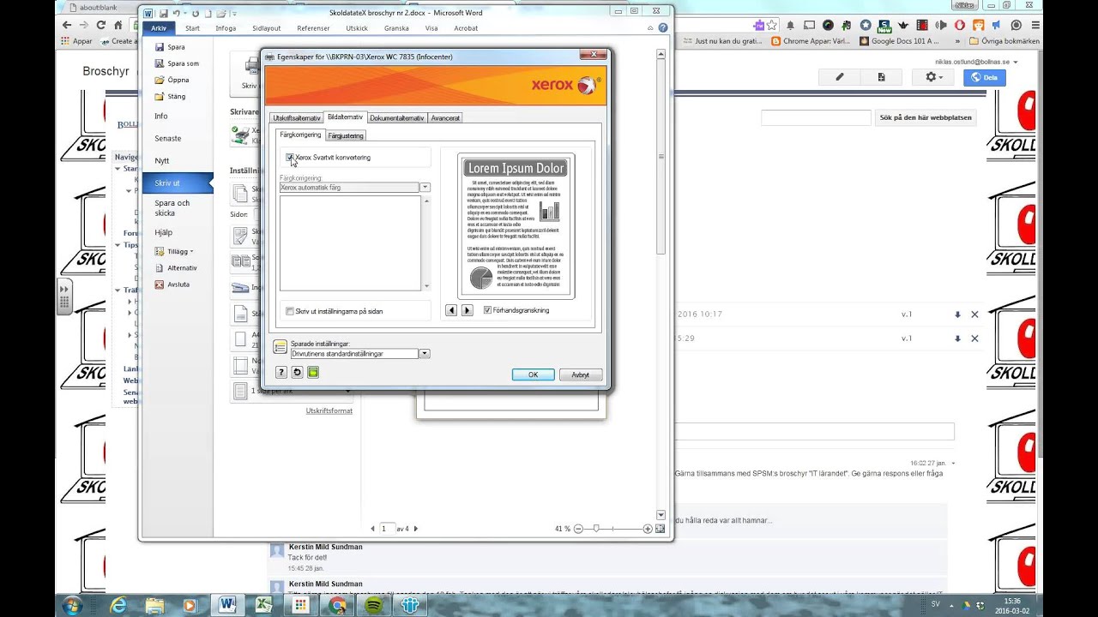Click the Undo icon in Word title bar
Image resolution: width=1098 pixels, height=617 pixels.
177,14
